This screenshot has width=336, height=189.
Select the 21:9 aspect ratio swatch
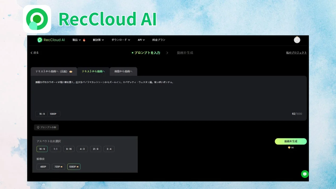click(x=95, y=149)
